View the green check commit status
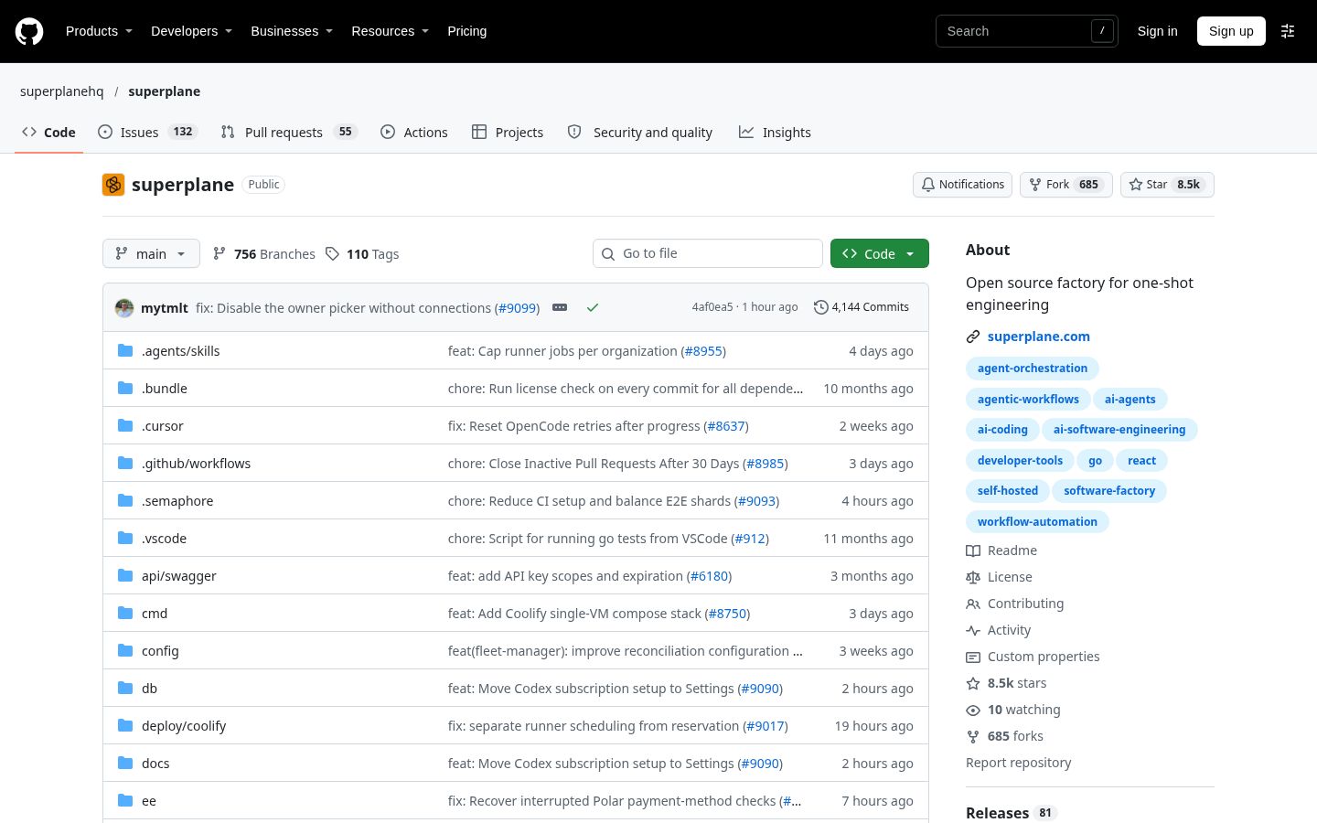1317x823 pixels. 593,307
